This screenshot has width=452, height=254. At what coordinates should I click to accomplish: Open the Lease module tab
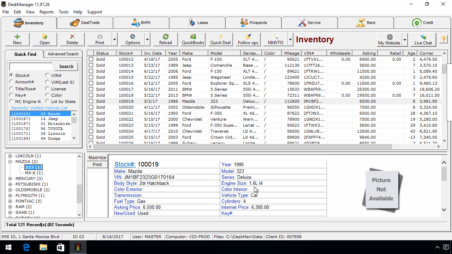point(197,23)
